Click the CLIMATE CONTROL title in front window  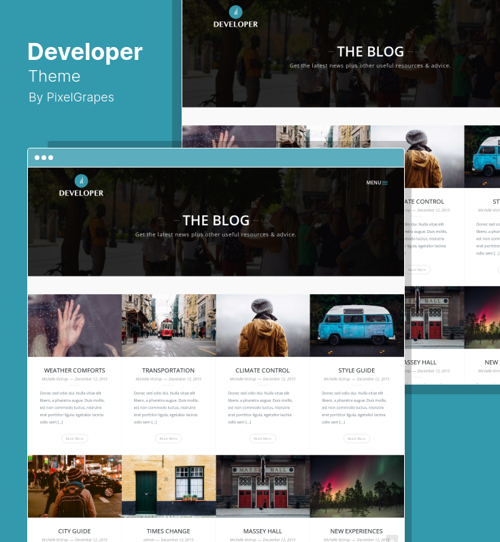[263, 370]
